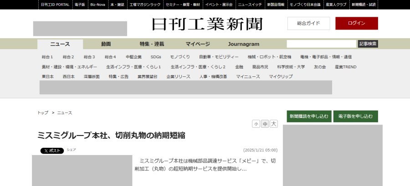410x186 pixels.
Task: Open SDGs category
Action: pos(156,57)
